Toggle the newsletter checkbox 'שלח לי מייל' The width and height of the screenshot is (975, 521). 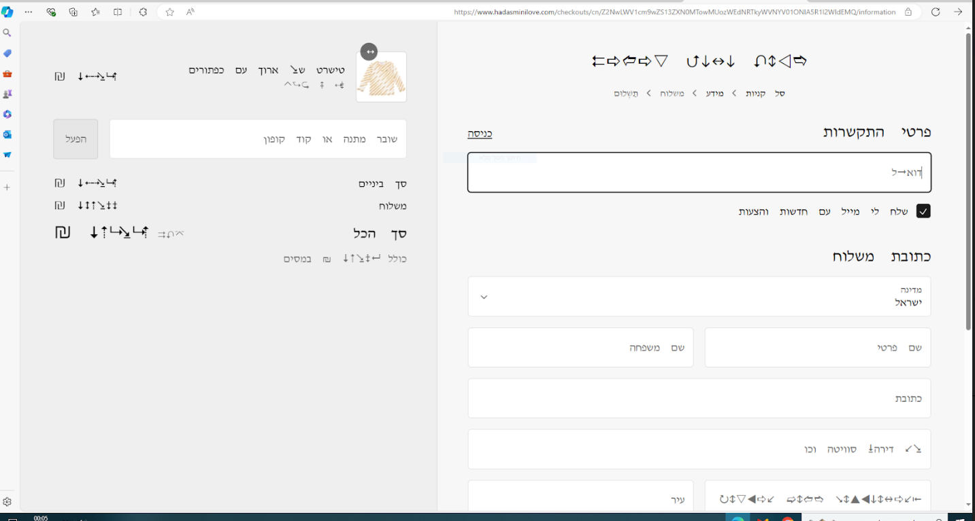(923, 211)
